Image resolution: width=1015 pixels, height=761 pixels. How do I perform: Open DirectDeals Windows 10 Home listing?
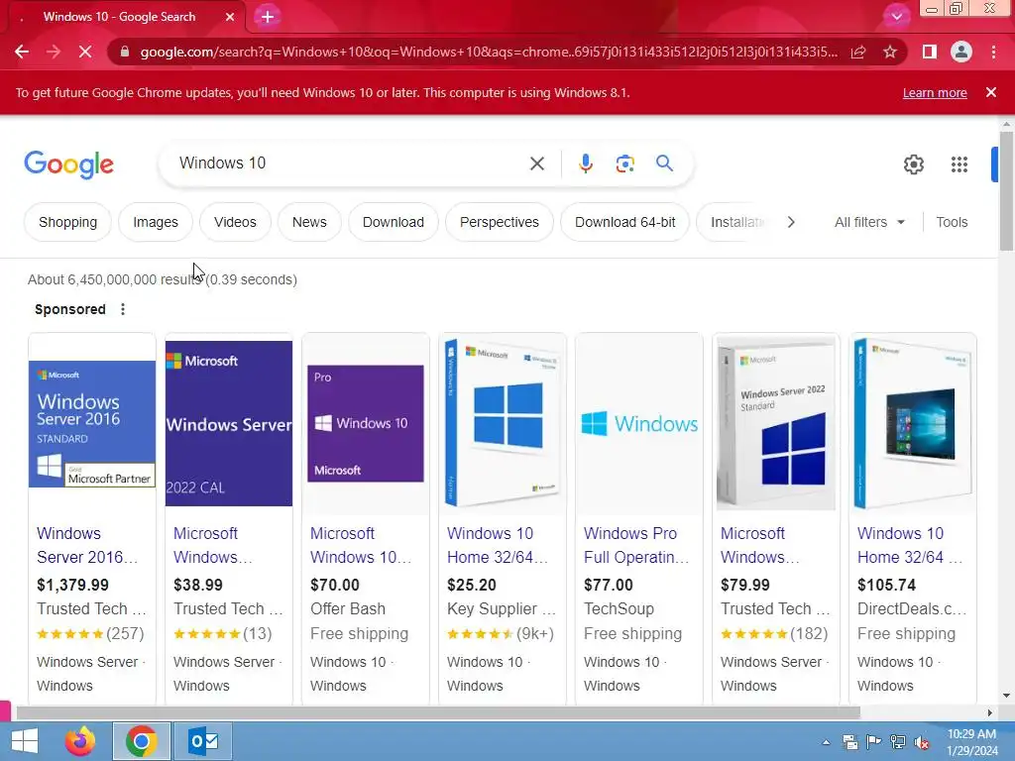tap(910, 545)
